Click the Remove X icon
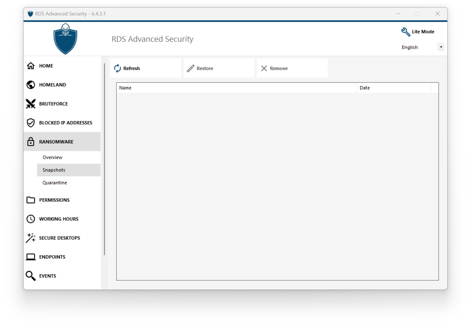The width and height of the screenshot is (472, 323). (x=264, y=68)
